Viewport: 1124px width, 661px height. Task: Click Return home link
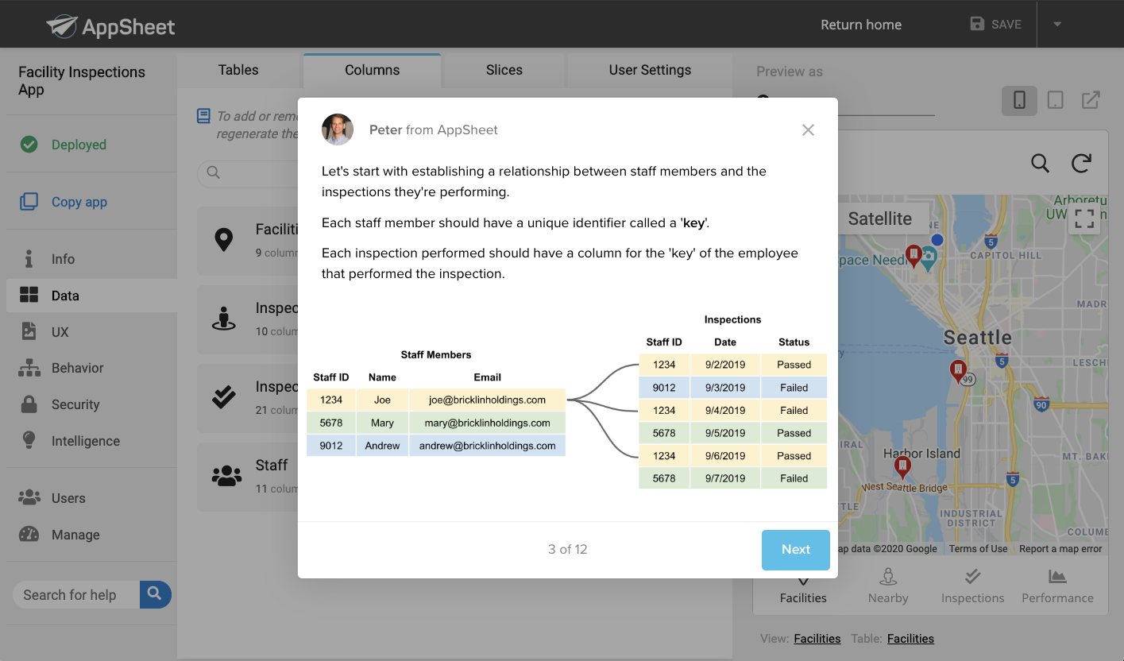[x=861, y=25]
